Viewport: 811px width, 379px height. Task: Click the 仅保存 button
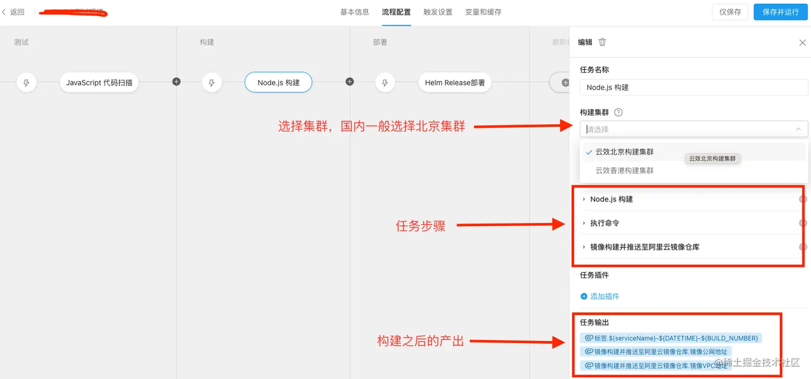pos(730,12)
